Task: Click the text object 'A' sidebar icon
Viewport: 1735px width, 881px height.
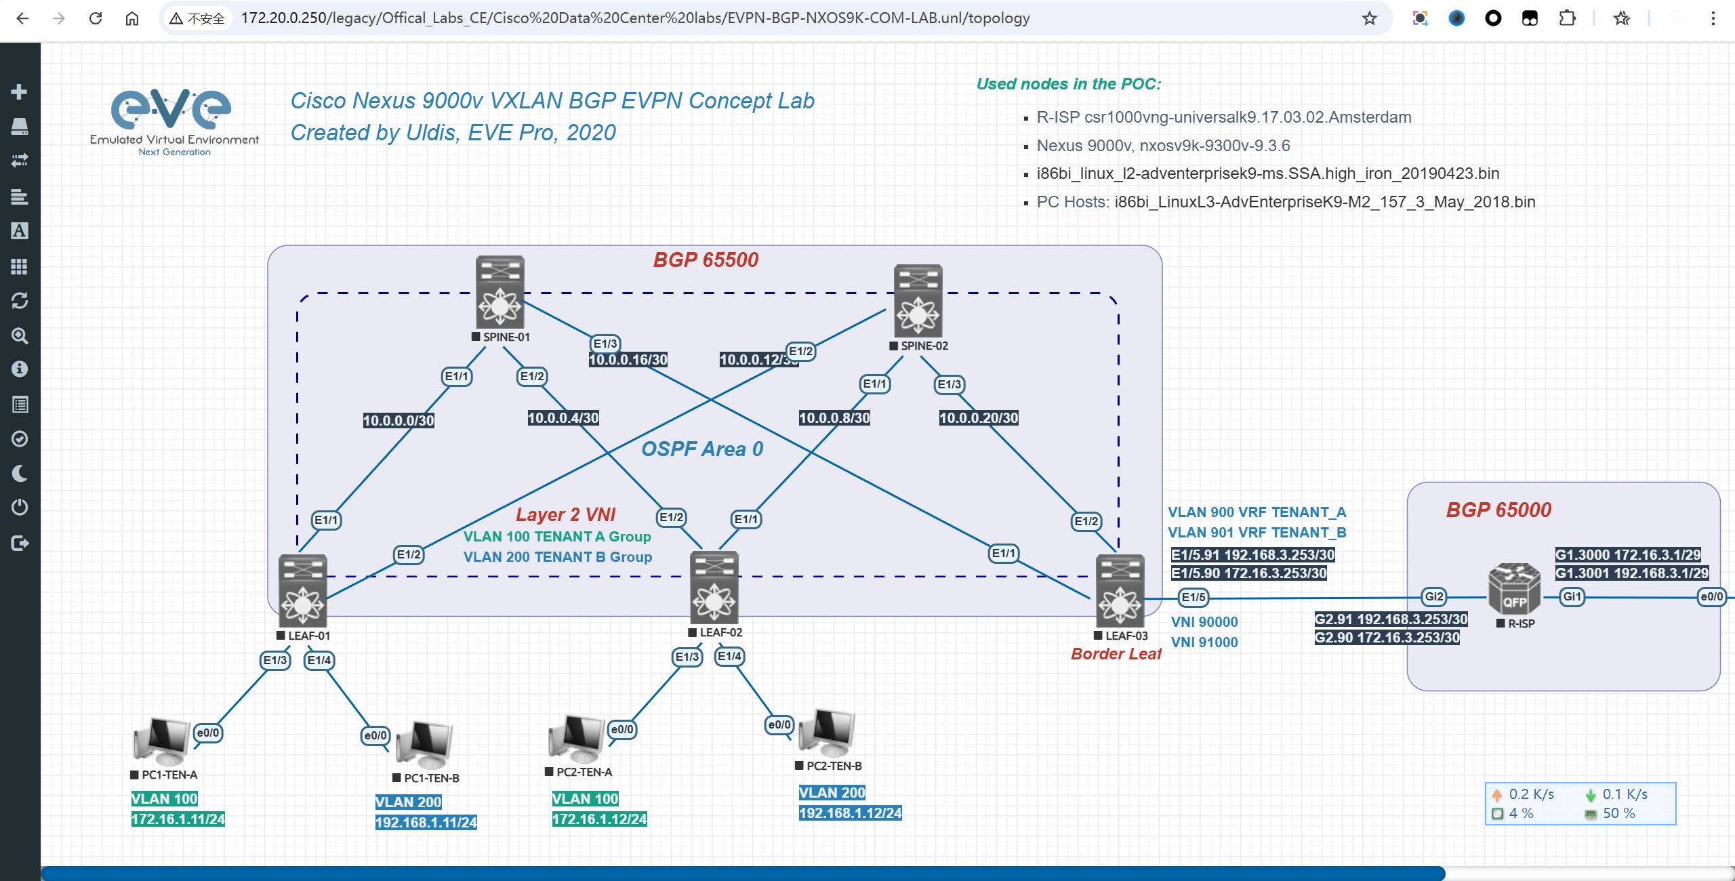Action: click(x=19, y=231)
